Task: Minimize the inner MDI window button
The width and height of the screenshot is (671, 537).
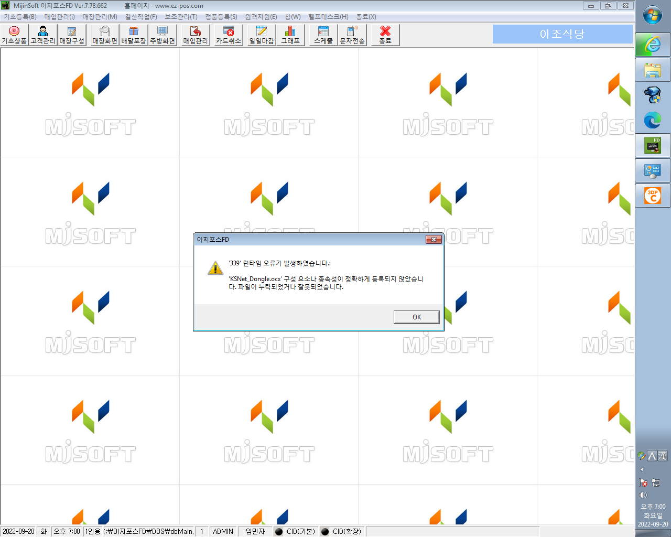Action: pyautogui.click(x=591, y=6)
